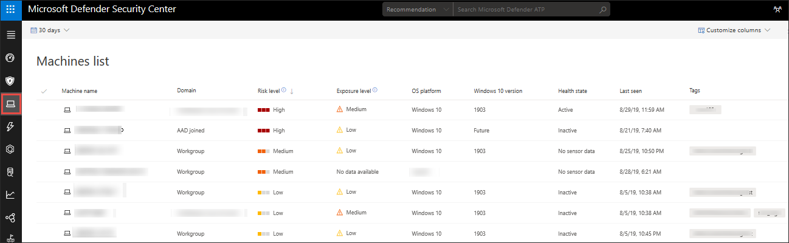Click inside Search Microsoft Defender ATP field
Screen dimensions: 789x243
[526, 10]
